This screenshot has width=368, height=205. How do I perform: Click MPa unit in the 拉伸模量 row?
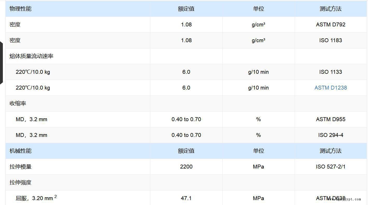[x=258, y=167]
